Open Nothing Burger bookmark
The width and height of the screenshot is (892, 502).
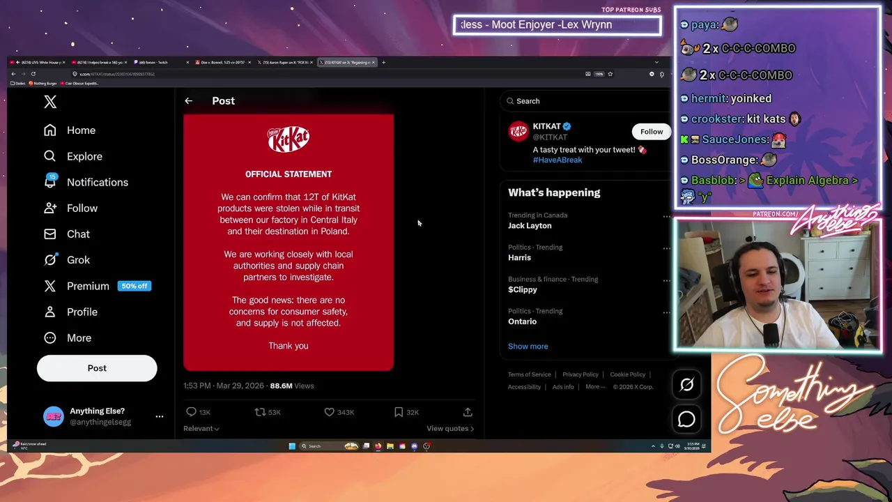point(43,84)
